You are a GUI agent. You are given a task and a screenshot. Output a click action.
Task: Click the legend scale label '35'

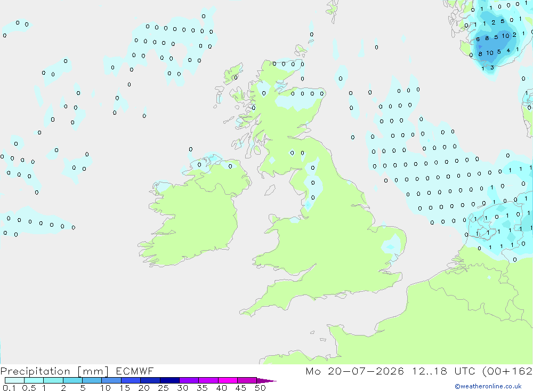(202, 388)
